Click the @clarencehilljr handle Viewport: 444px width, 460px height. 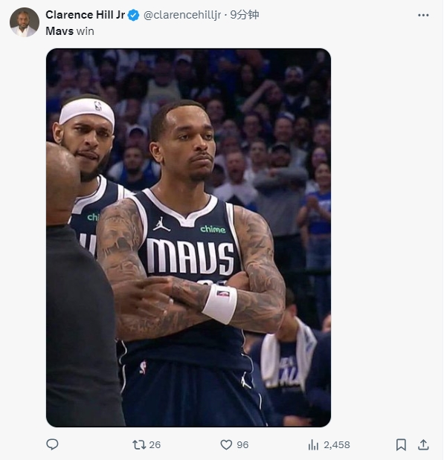182,15
